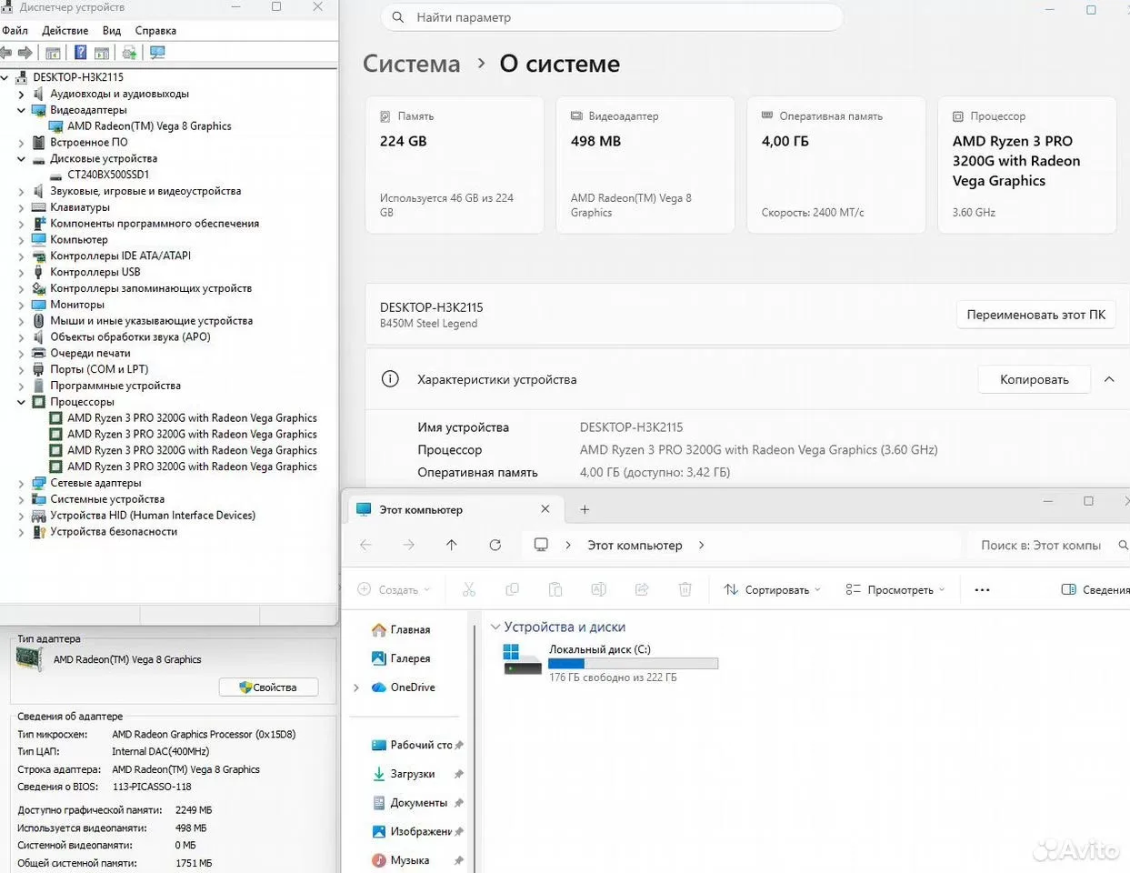Expand Аудиовходы и аудиовыходы node
Image resolution: width=1130 pixels, height=873 pixels.
[x=21, y=94]
